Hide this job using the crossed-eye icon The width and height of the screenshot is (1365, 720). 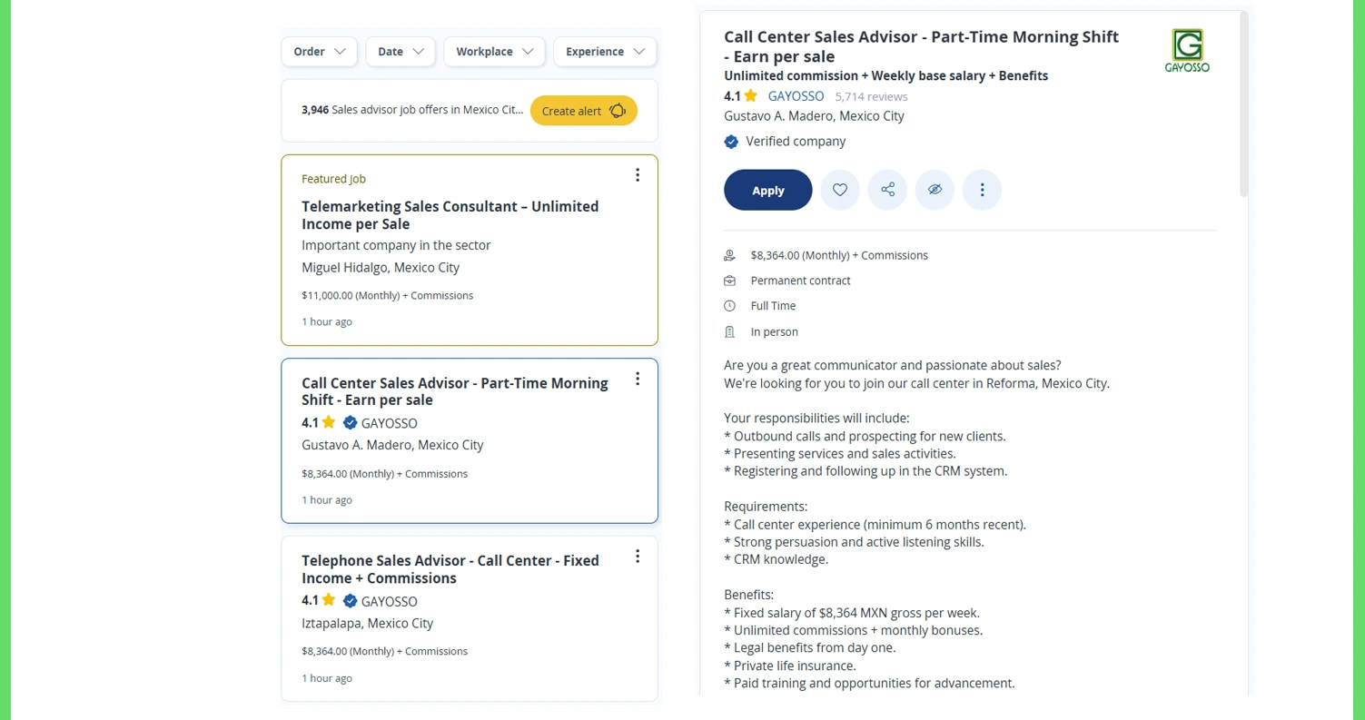[x=935, y=190]
